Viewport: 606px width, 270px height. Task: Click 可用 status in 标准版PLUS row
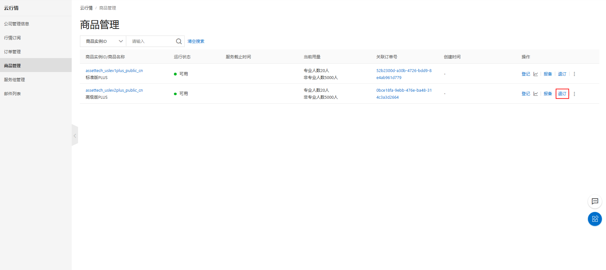point(183,74)
